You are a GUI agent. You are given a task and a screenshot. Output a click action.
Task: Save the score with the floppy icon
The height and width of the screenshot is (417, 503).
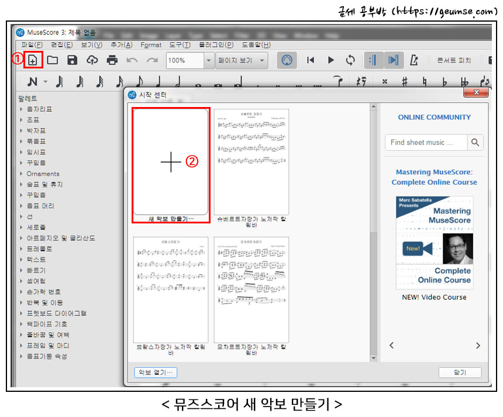[x=72, y=60]
